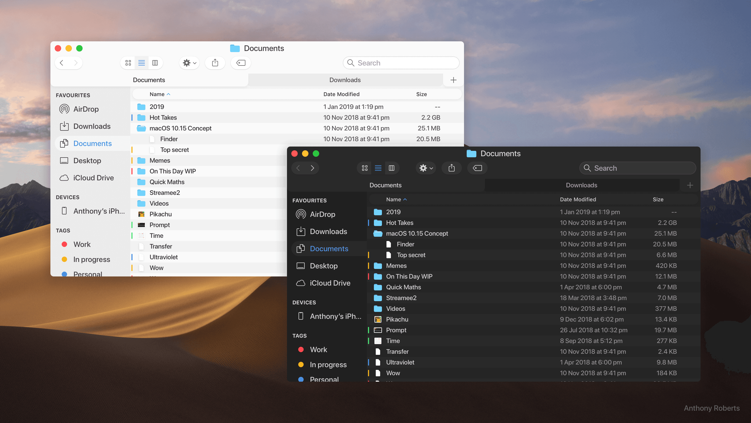The width and height of the screenshot is (751, 423).
Task: Select the Hot Takes folder in the light window
Action: coord(297,118)
